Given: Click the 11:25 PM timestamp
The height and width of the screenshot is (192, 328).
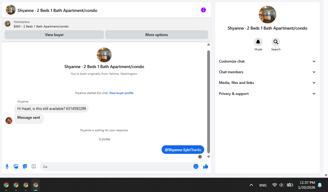Looking at the screenshot, I should point(104,139).
